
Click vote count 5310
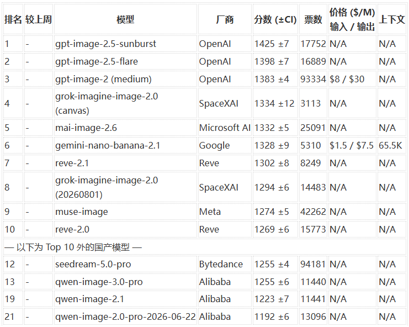[310, 145]
